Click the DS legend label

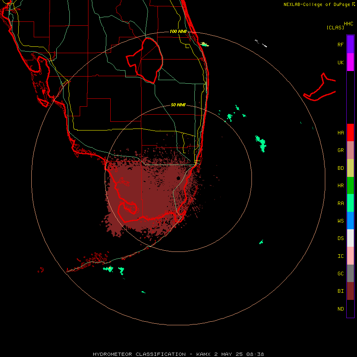pos(340,238)
